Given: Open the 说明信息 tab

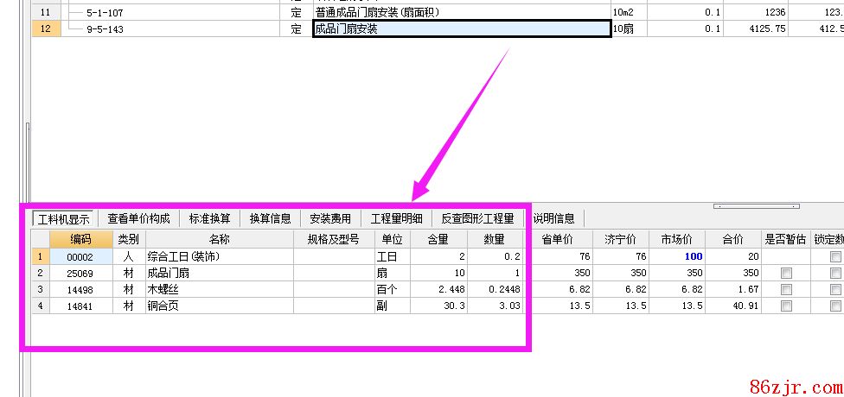Looking at the screenshot, I should [x=553, y=218].
